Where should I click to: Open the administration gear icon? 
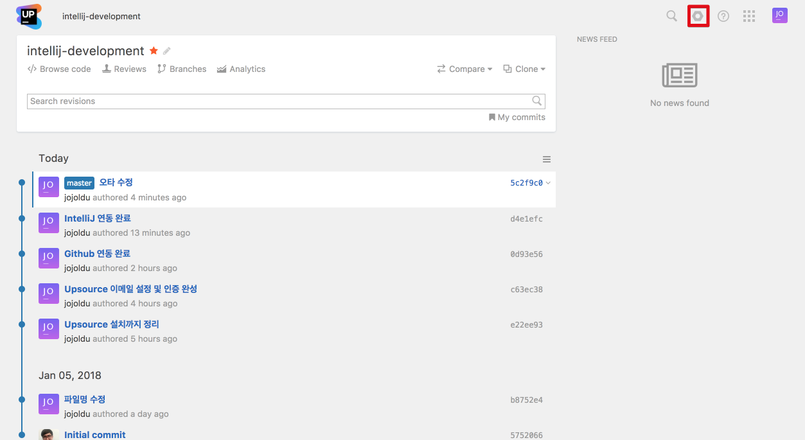[x=698, y=16]
